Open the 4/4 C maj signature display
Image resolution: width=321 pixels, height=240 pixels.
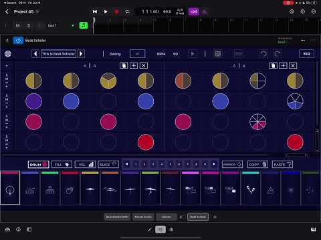point(180,11)
